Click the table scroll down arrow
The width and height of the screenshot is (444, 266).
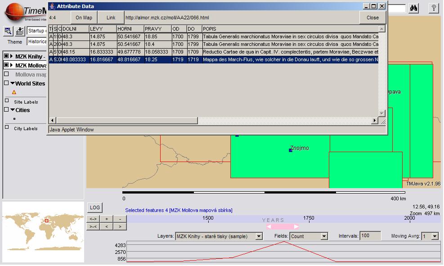point(382,113)
